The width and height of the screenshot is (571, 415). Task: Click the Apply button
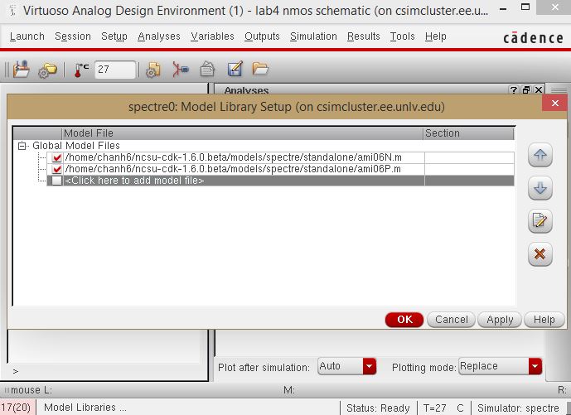coord(500,320)
